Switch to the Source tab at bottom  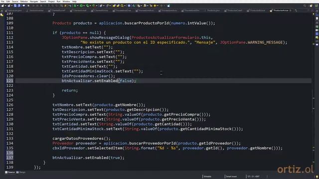[10, 173]
